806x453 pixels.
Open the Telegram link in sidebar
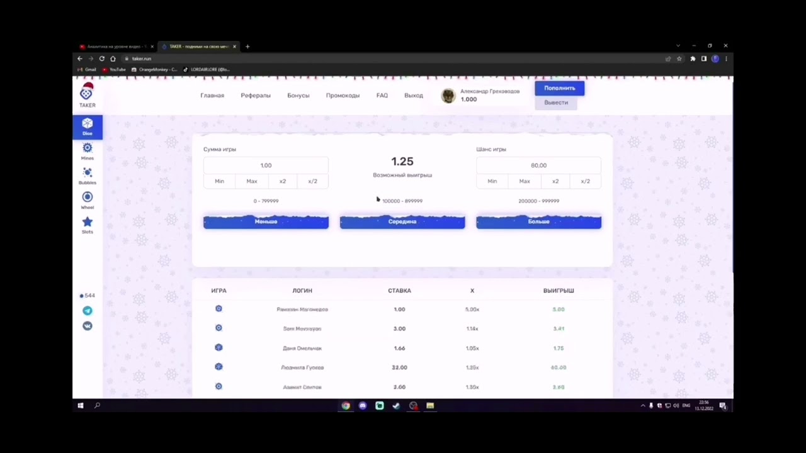[x=88, y=311]
